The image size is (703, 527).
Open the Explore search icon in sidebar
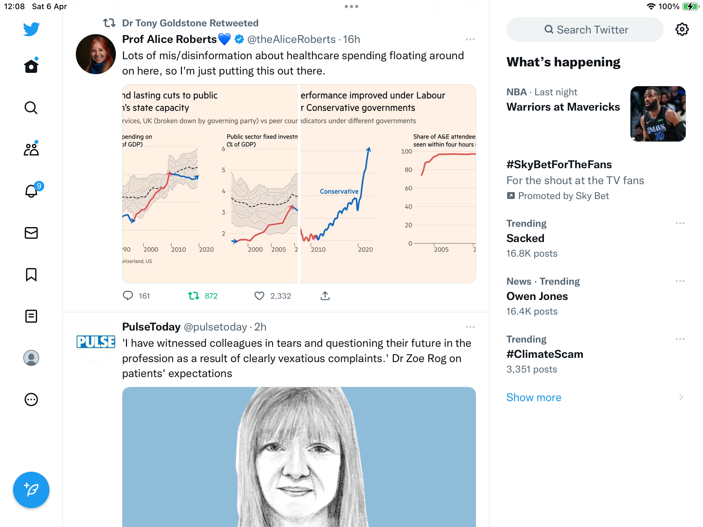click(x=31, y=108)
